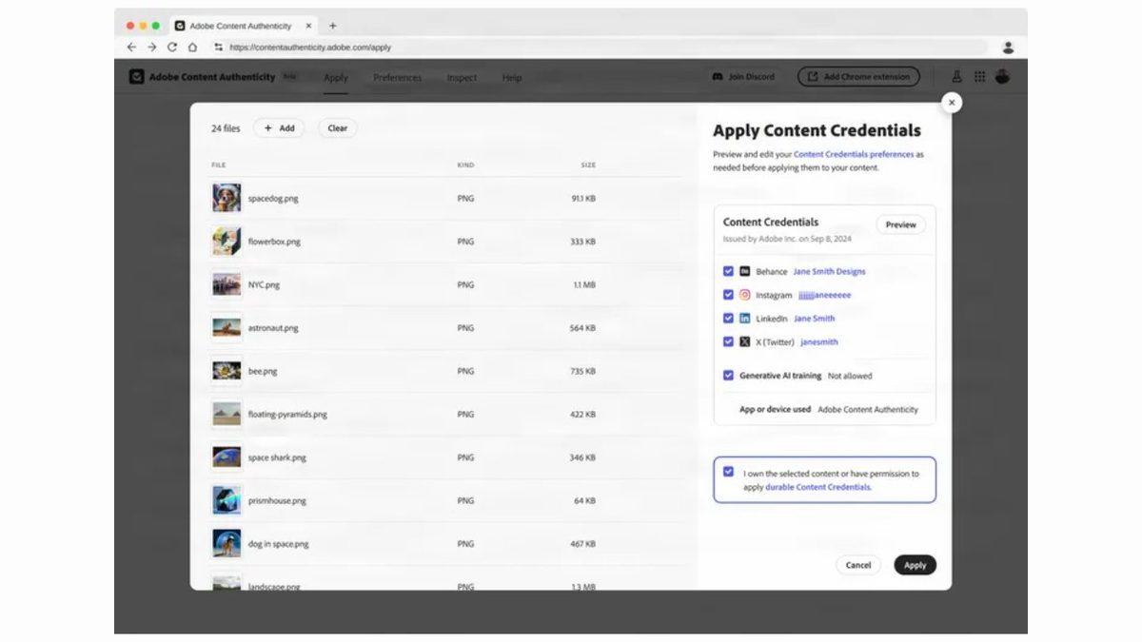
Task: Open the Join Discord option in top bar
Action: [742, 77]
